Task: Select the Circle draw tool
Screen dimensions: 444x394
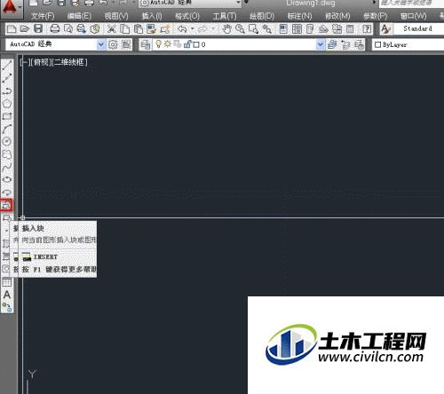Action: [x=7, y=141]
